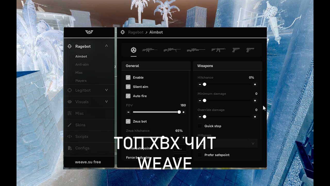The height and width of the screenshot is (186, 330).
Task: Click the Hitchance value 0%
Action: click(252, 78)
